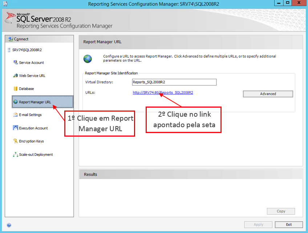The height and width of the screenshot is (233, 308).
Task: Click the Connect computers icon
Action: click(x=11, y=39)
